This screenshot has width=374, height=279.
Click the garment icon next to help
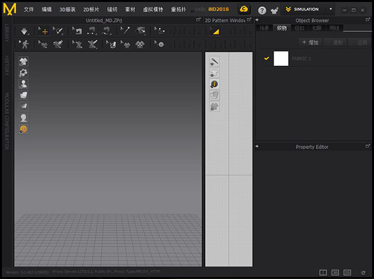point(274,10)
